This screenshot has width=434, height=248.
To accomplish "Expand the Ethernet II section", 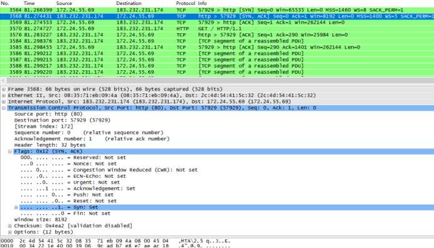I will (x=4, y=95).
